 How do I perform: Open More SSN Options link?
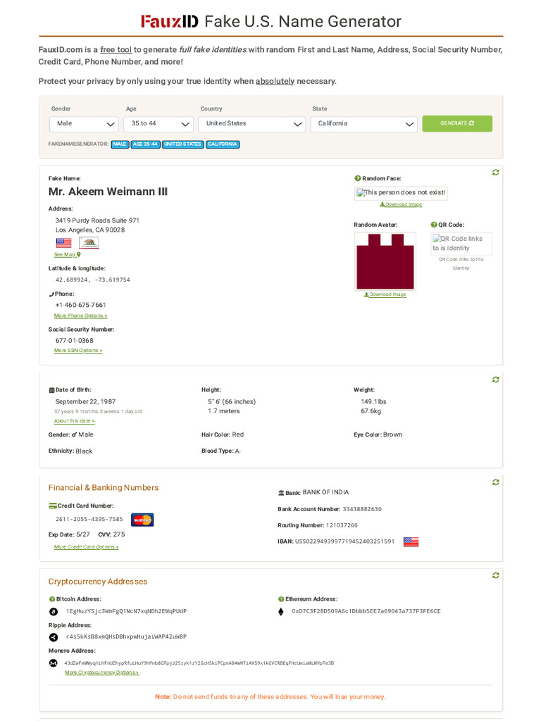(78, 351)
